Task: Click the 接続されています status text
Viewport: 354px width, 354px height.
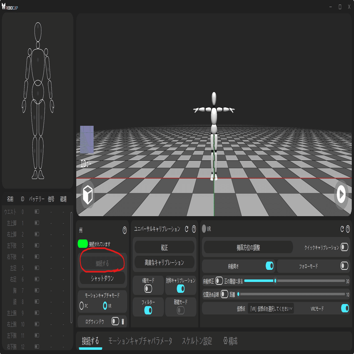Action: (x=100, y=244)
